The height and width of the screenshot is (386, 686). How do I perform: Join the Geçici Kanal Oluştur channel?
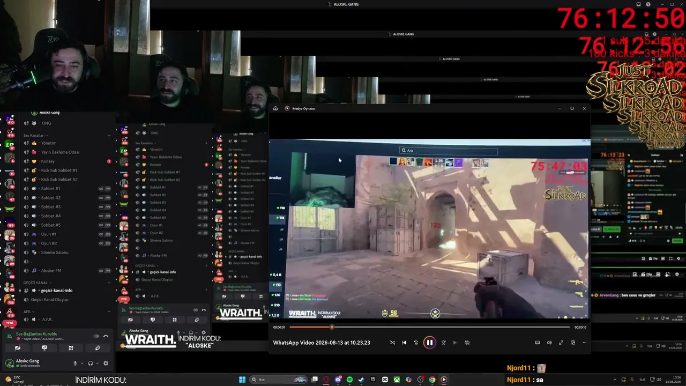tap(66, 300)
